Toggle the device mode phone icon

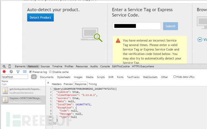click(10, 66)
